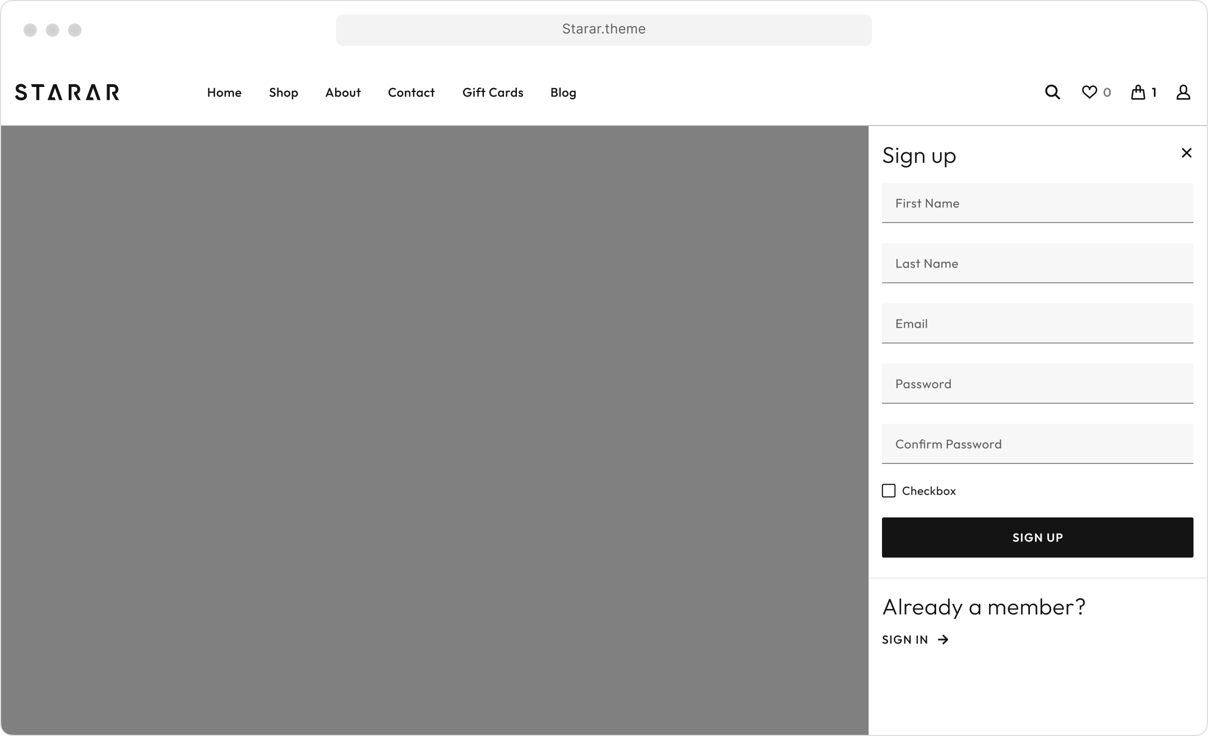Open the wishlist heart icon

(x=1089, y=92)
